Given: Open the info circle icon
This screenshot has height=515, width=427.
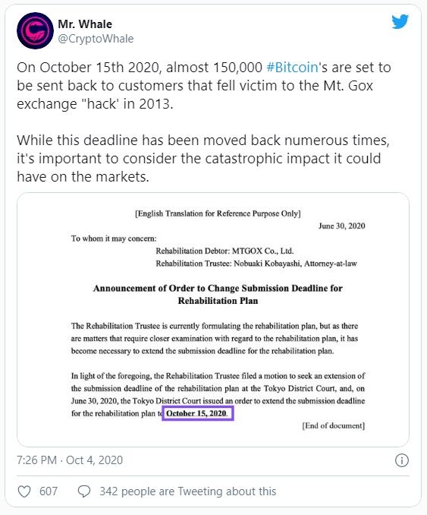Looking at the screenshot, I should [402, 460].
